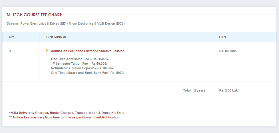Click the Power Electronics & Drives (EE) stream text

pyautogui.click(x=43, y=23)
